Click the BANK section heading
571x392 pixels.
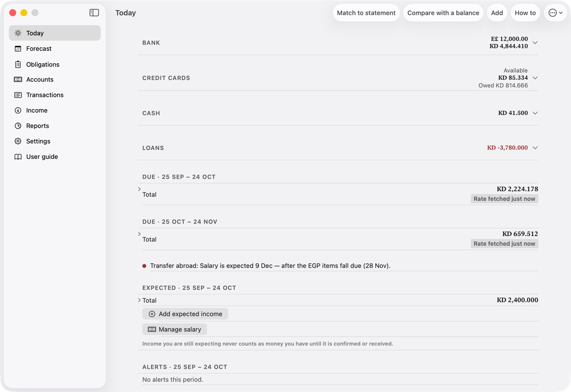pos(151,43)
